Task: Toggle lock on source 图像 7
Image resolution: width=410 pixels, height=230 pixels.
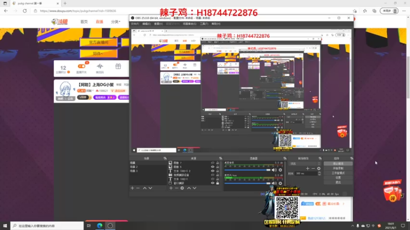Action: tap(217, 163)
